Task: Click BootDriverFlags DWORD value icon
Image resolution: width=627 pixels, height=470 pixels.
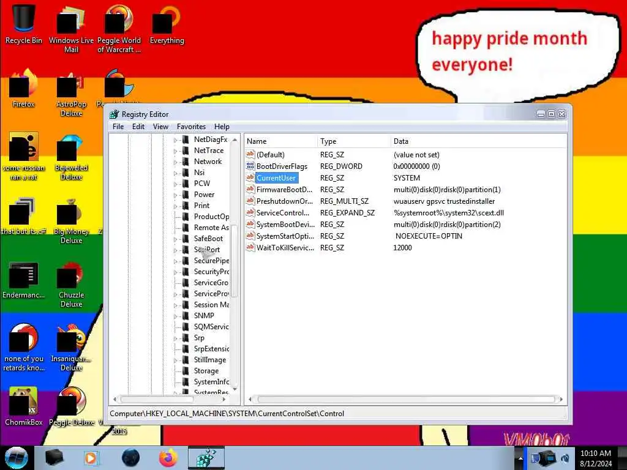Action: tap(250, 166)
